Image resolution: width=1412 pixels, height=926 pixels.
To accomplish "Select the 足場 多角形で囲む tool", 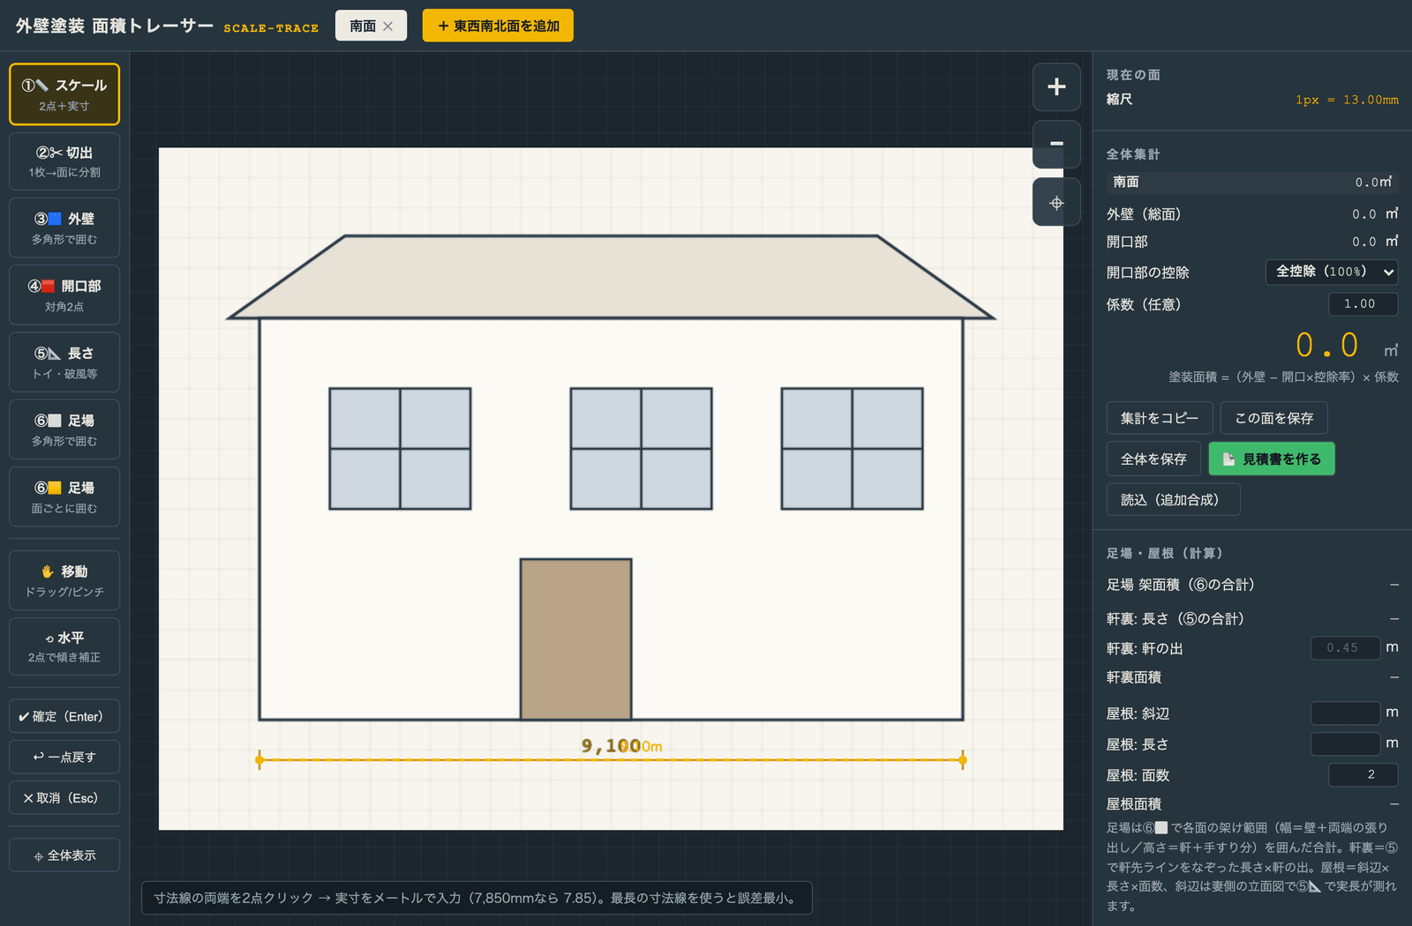I will (64, 430).
